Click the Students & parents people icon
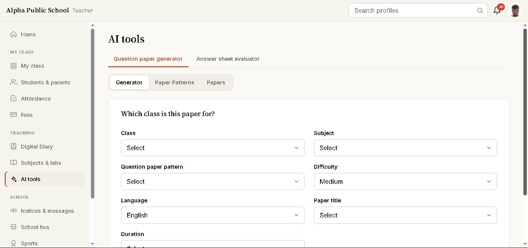Image resolution: width=528 pixels, height=248 pixels. pyautogui.click(x=14, y=82)
